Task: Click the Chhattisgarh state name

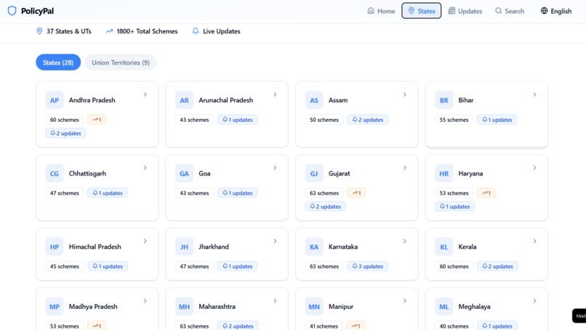Action: point(87,174)
